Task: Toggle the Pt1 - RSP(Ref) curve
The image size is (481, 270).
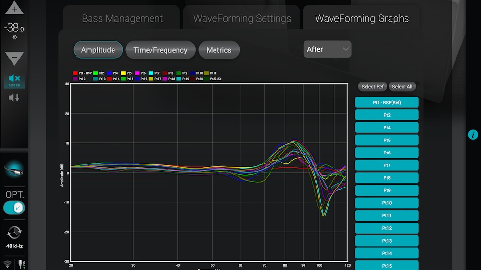Action: (387, 103)
